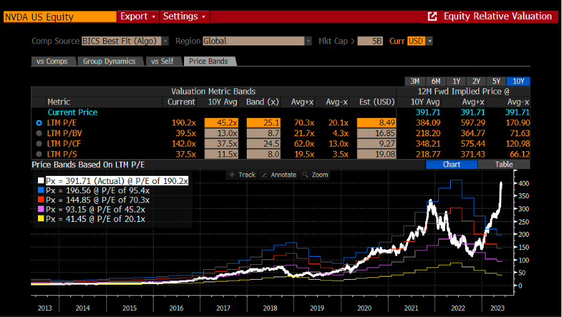Image resolution: width=562 pixels, height=317 pixels.
Task: Switch to Chart view
Action: click(x=451, y=165)
